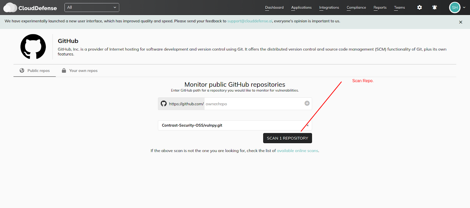Image resolution: width=470 pixels, height=208 pixels.
Task: Switch to the Public repos tab
Action: pos(35,71)
